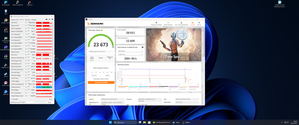Image resolution: width=299 pixels, height=125 pixels.
Task: Expand GPU Clock sensor dropdown arrow
Action: [x=26, y=23]
